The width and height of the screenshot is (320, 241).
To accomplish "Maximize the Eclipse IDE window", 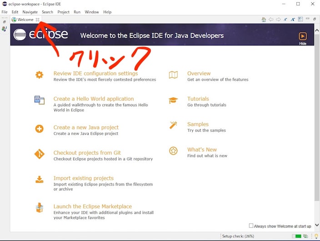I will coord(298,4).
